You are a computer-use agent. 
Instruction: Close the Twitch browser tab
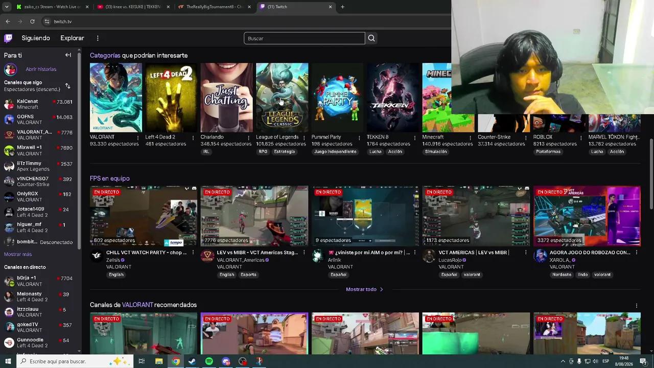click(x=330, y=7)
